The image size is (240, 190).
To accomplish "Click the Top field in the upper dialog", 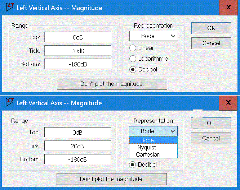I will [x=78, y=37].
